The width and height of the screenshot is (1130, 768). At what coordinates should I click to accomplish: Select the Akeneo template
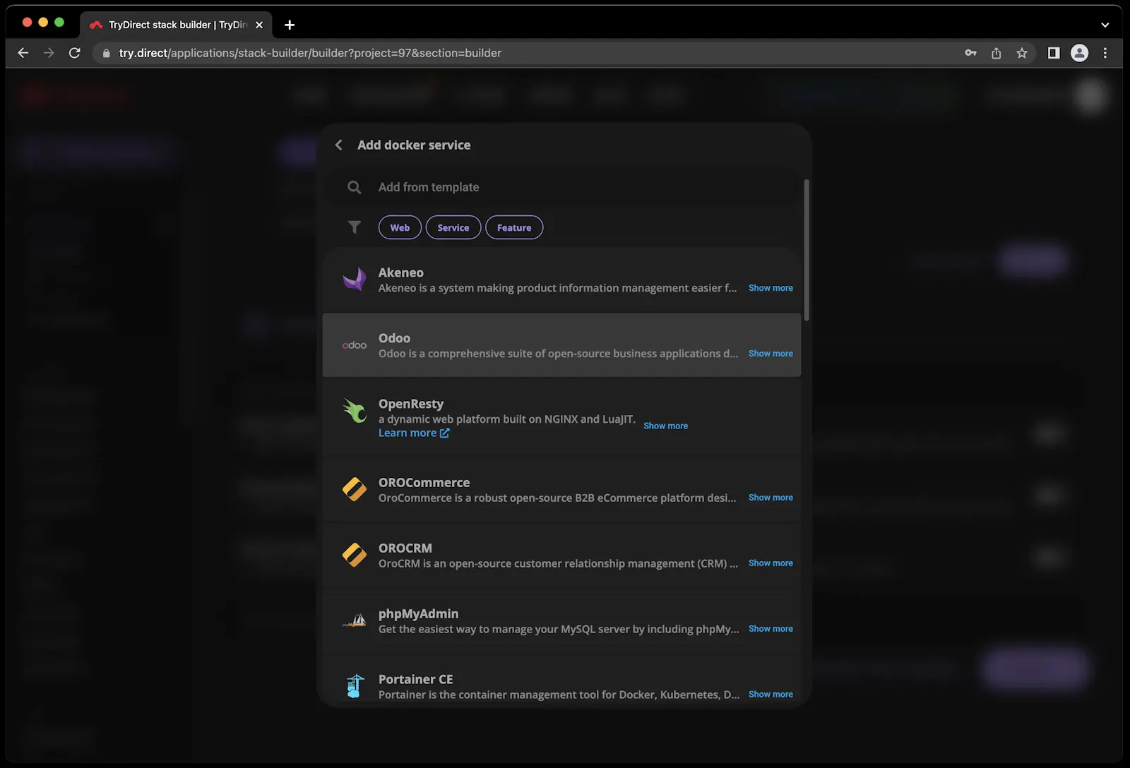(x=561, y=280)
